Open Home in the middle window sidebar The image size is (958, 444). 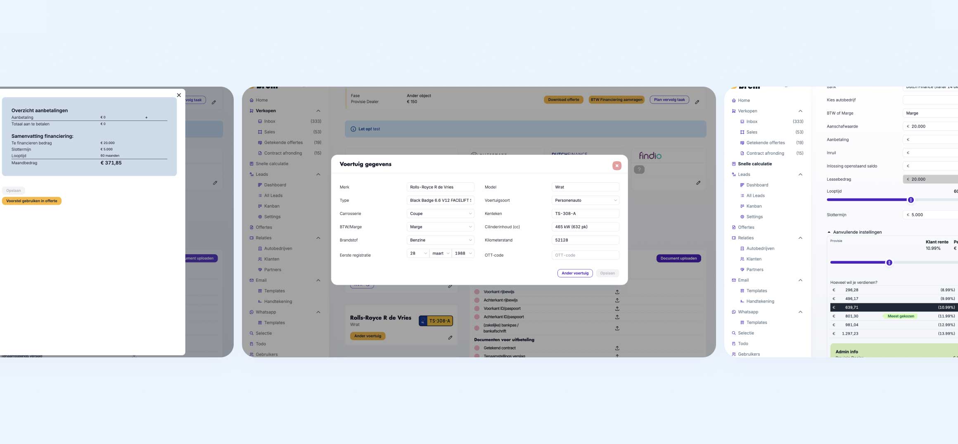[x=261, y=100]
